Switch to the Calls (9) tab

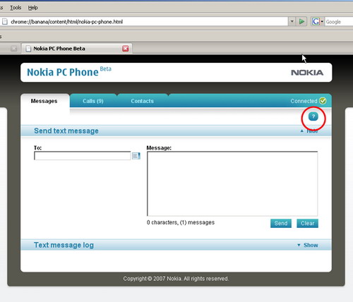(93, 101)
